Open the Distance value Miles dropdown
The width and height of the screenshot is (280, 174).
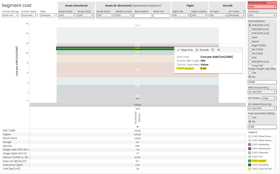point(262,7)
